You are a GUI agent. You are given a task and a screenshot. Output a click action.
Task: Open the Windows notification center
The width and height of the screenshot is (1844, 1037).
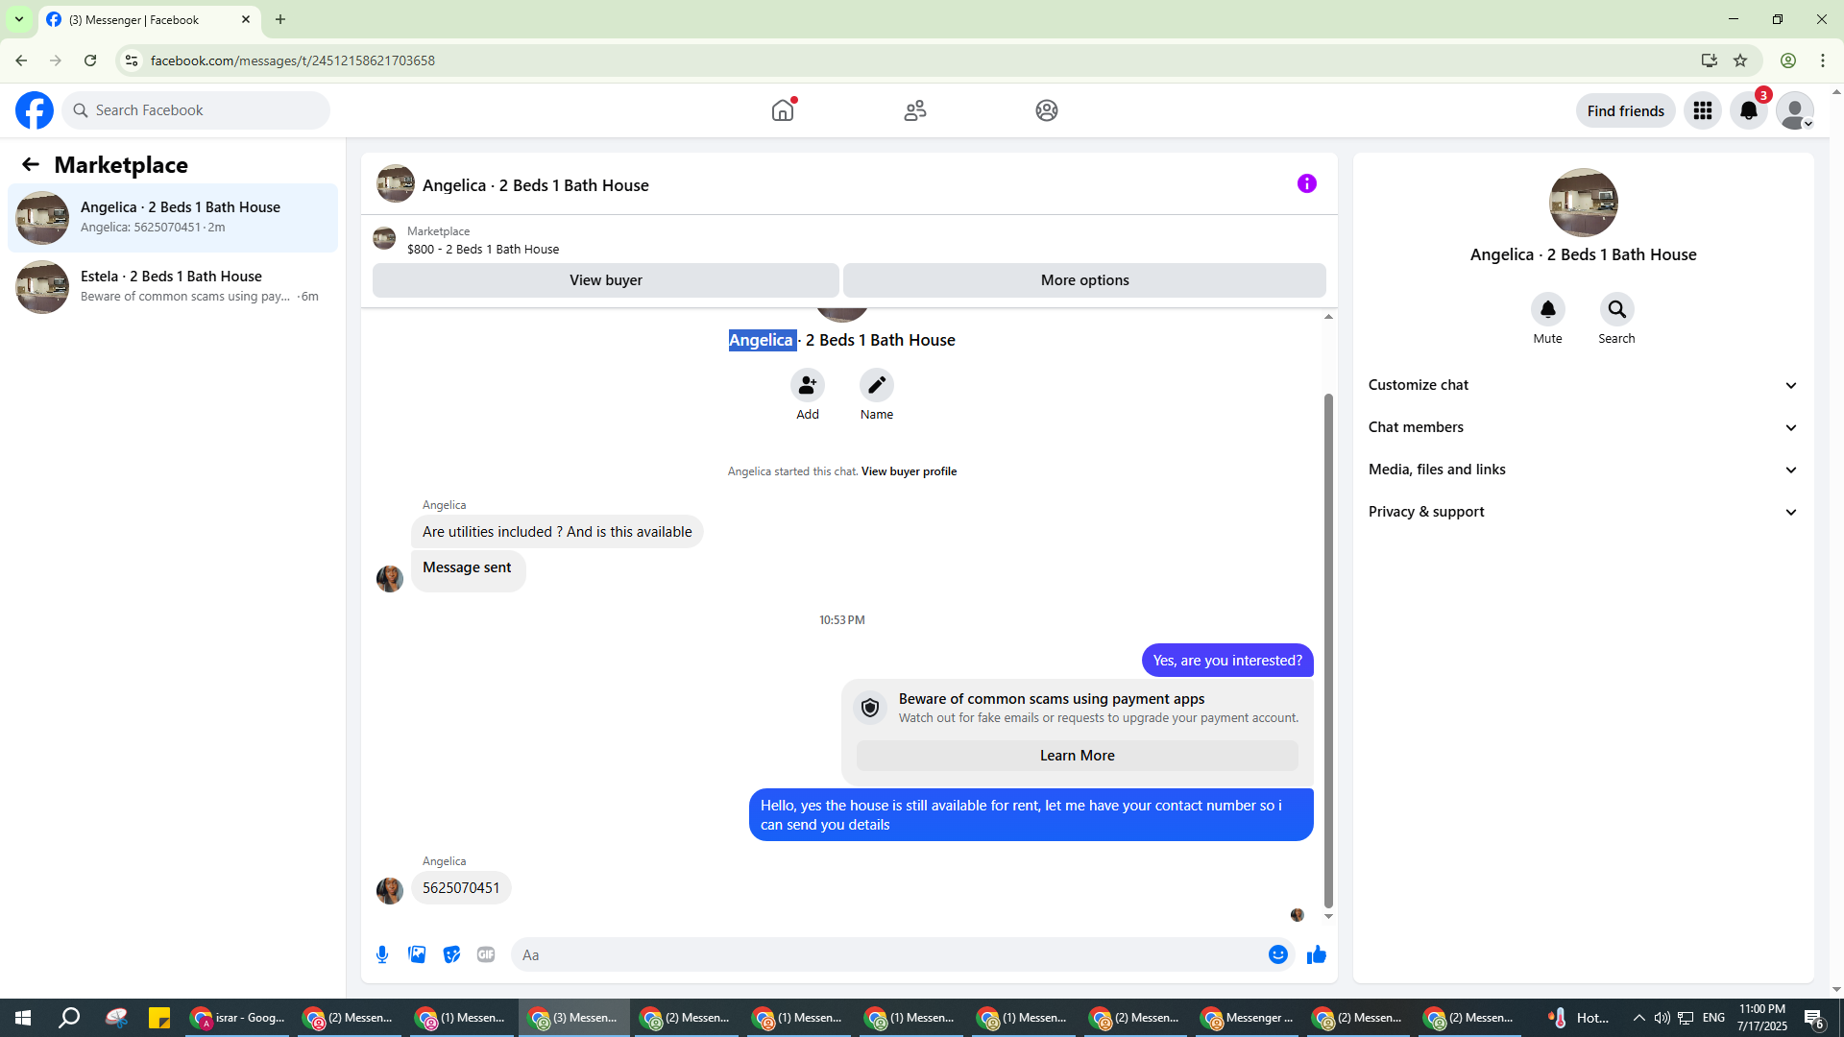click(x=1814, y=1018)
